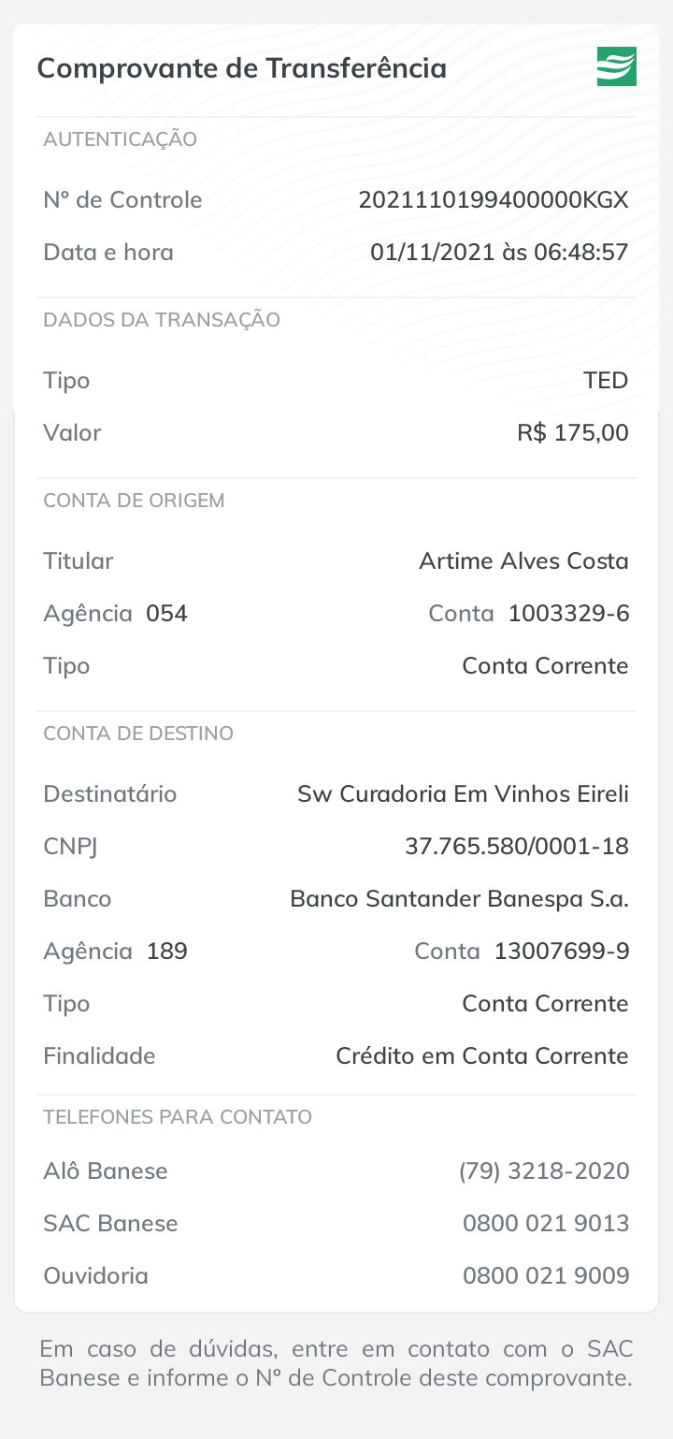Tap the Alô Banese phone number

[544, 1171]
